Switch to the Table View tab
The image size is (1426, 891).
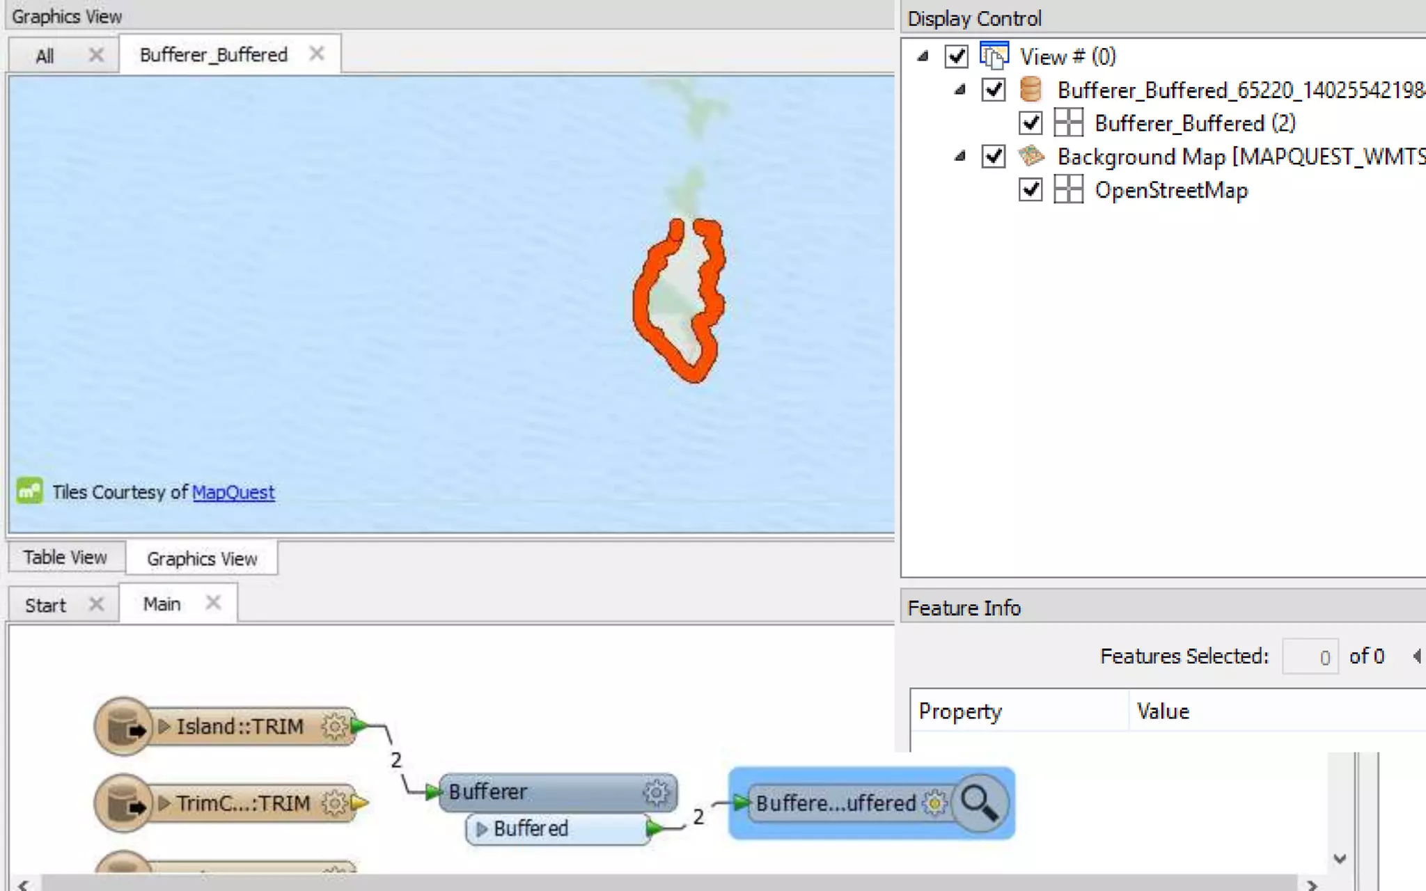pos(65,558)
